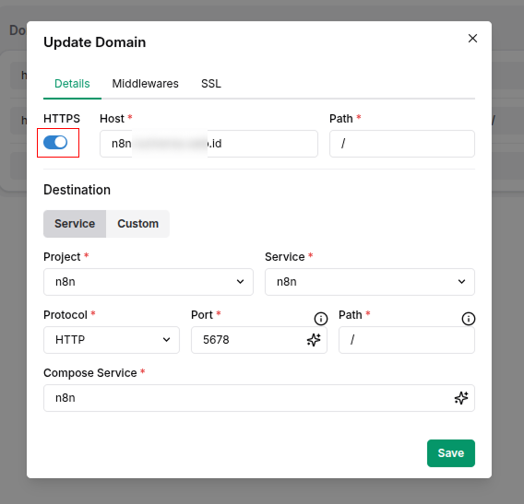Click the sparkle icon in Compose Service field
This screenshot has width=524, height=504.
pos(461,398)
